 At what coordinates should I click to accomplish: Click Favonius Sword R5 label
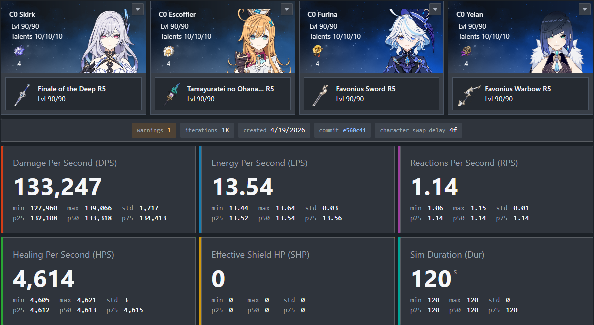pos(366,89)
